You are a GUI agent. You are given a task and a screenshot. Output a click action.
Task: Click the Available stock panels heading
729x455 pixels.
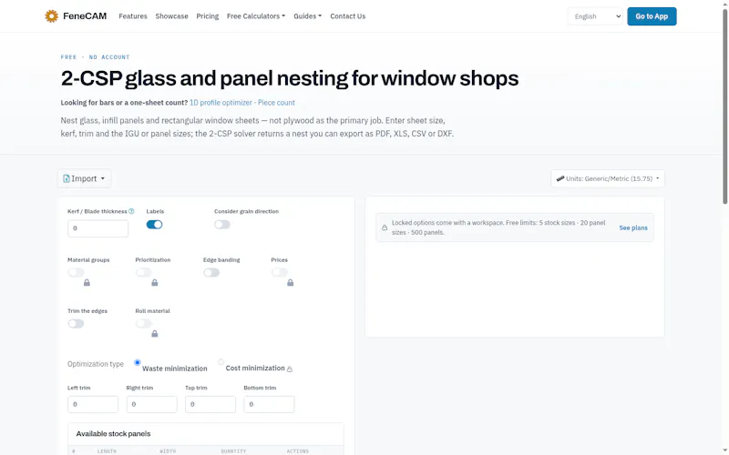tap(113, 434)
